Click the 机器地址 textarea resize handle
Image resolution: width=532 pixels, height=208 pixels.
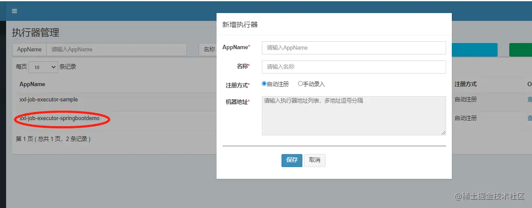coord(444,133)
